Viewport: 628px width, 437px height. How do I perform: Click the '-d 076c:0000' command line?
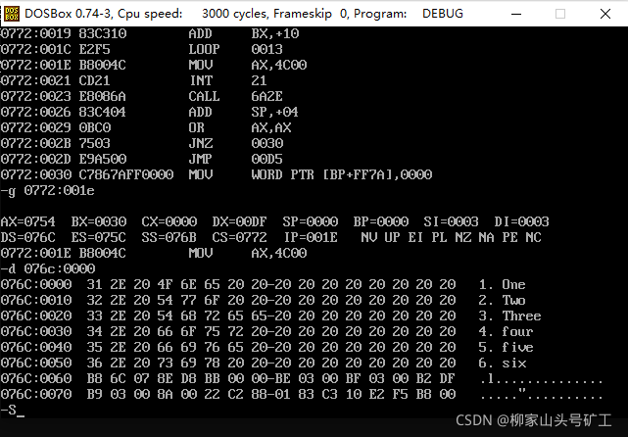pos(48,268)
